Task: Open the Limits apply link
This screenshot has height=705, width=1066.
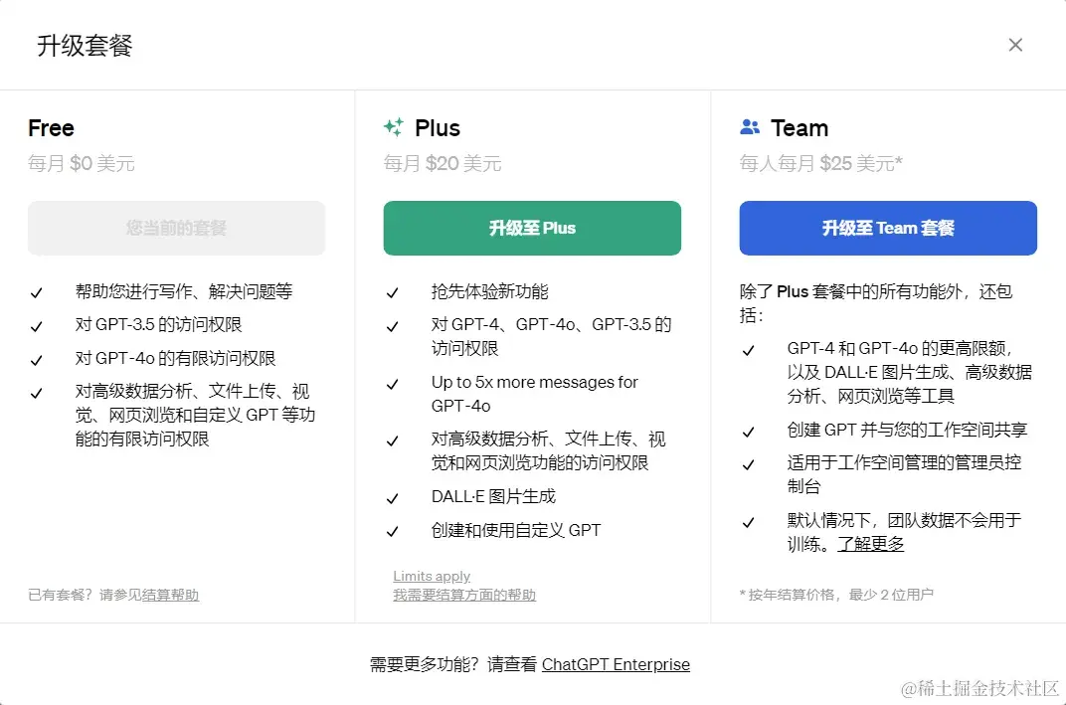Action: click(x=432, y=576)
